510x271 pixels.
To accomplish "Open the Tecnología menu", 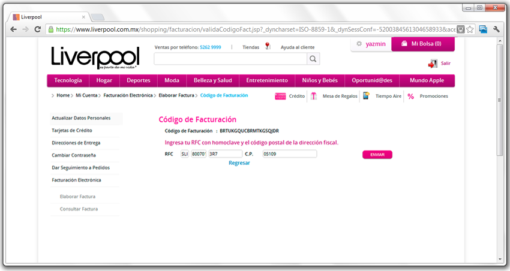I will 68,80.
